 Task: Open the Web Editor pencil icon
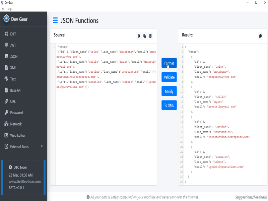pyautogui.click(x=6, y=135)
